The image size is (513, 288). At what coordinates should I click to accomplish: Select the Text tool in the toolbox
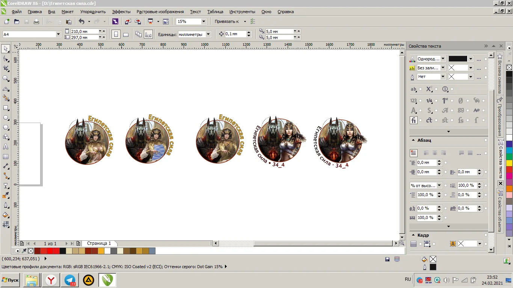(6, 147)
